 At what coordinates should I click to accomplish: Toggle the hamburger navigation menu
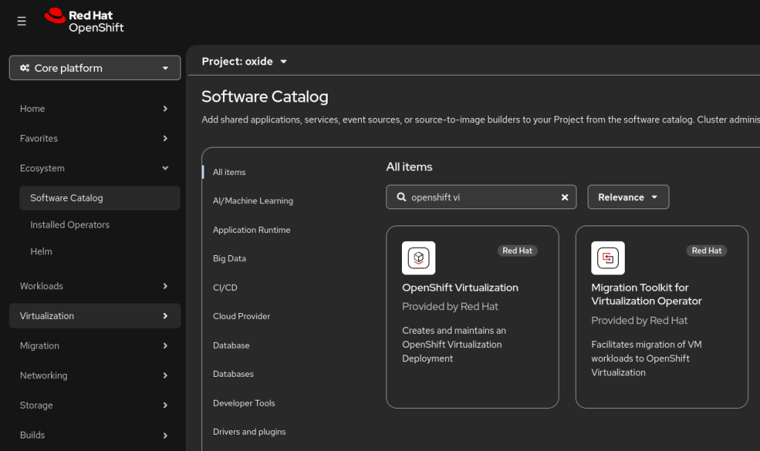[x=22, y=22]
